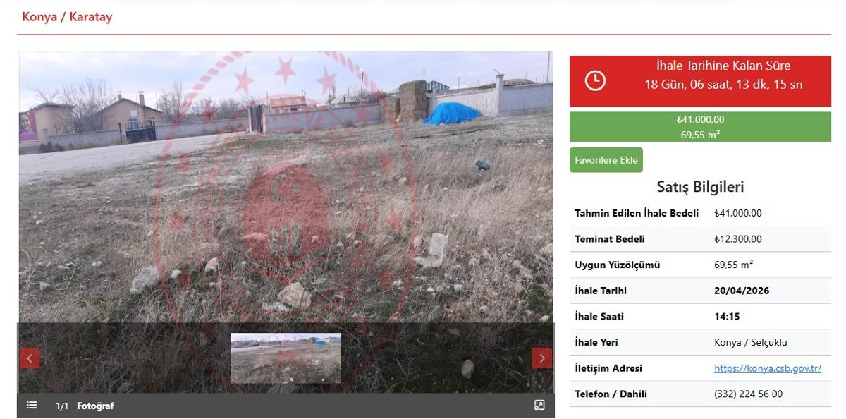The height and width of the screenshot is (419, 846).
Task: Click the Konya / Karatay heading
Action: click(x=67, y=17)
